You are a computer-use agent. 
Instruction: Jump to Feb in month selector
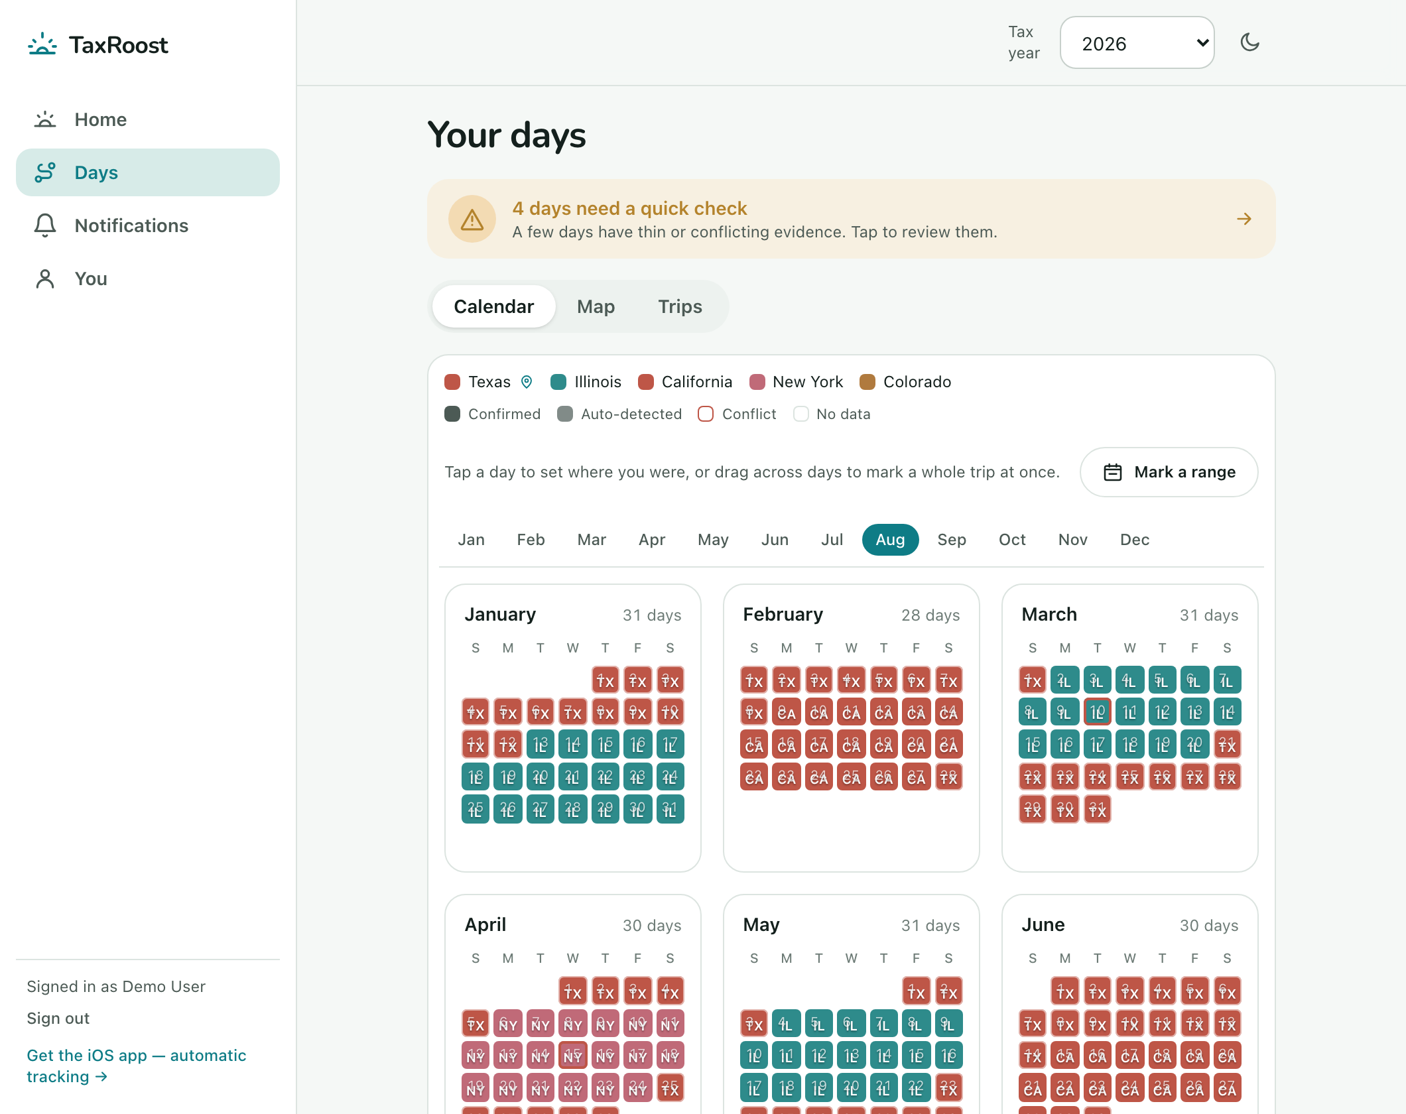pyautogui.click(x=531, y=540)
